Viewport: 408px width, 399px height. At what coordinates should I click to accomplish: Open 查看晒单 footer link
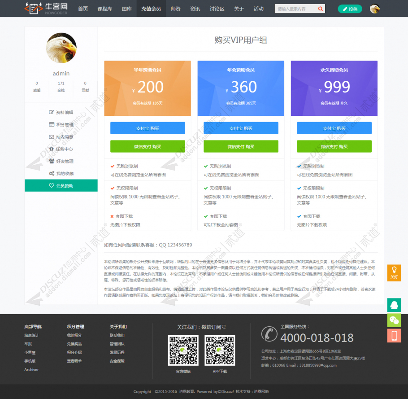[74, 361]
